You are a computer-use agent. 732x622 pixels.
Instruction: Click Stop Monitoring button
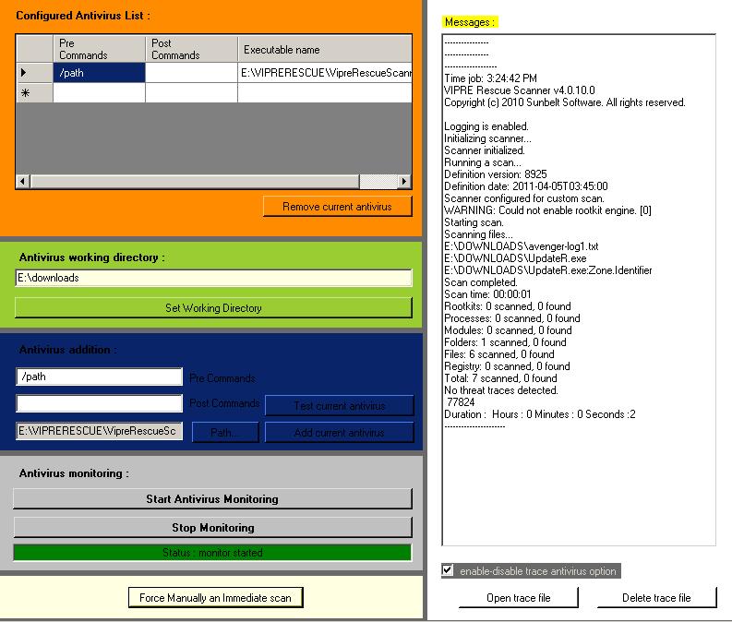point(212,527)
